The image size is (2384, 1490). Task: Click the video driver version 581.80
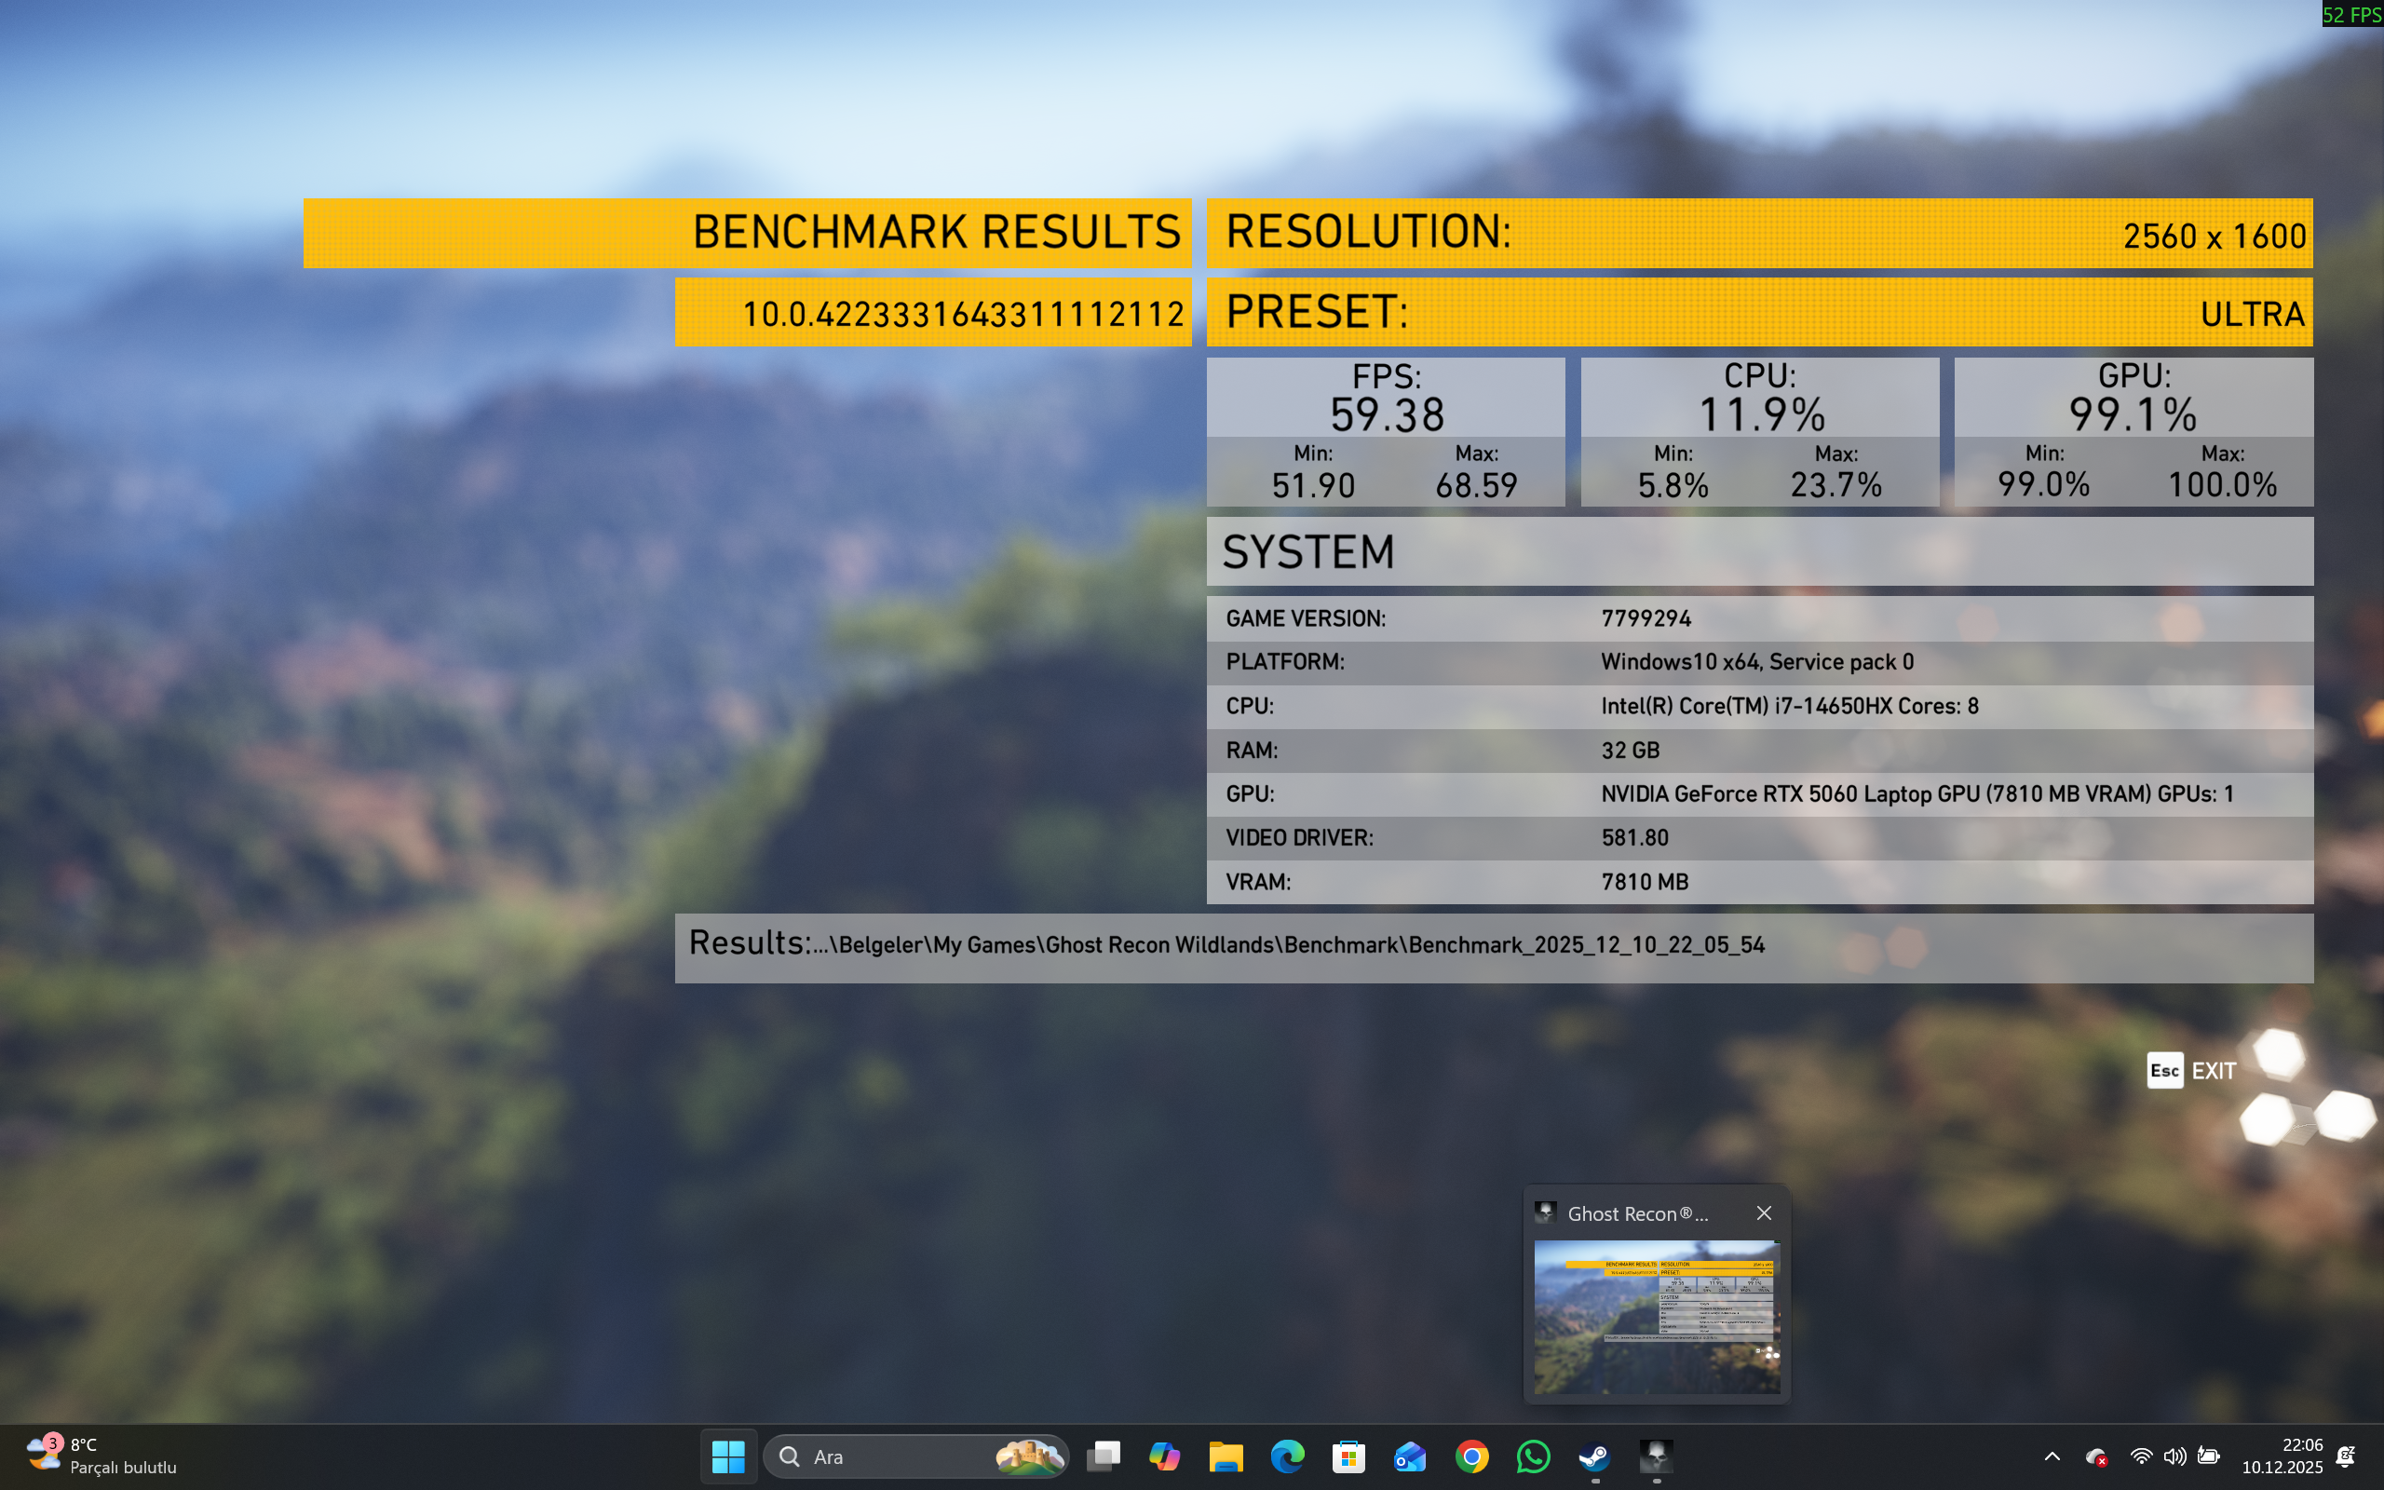(x=1634, y=839)
